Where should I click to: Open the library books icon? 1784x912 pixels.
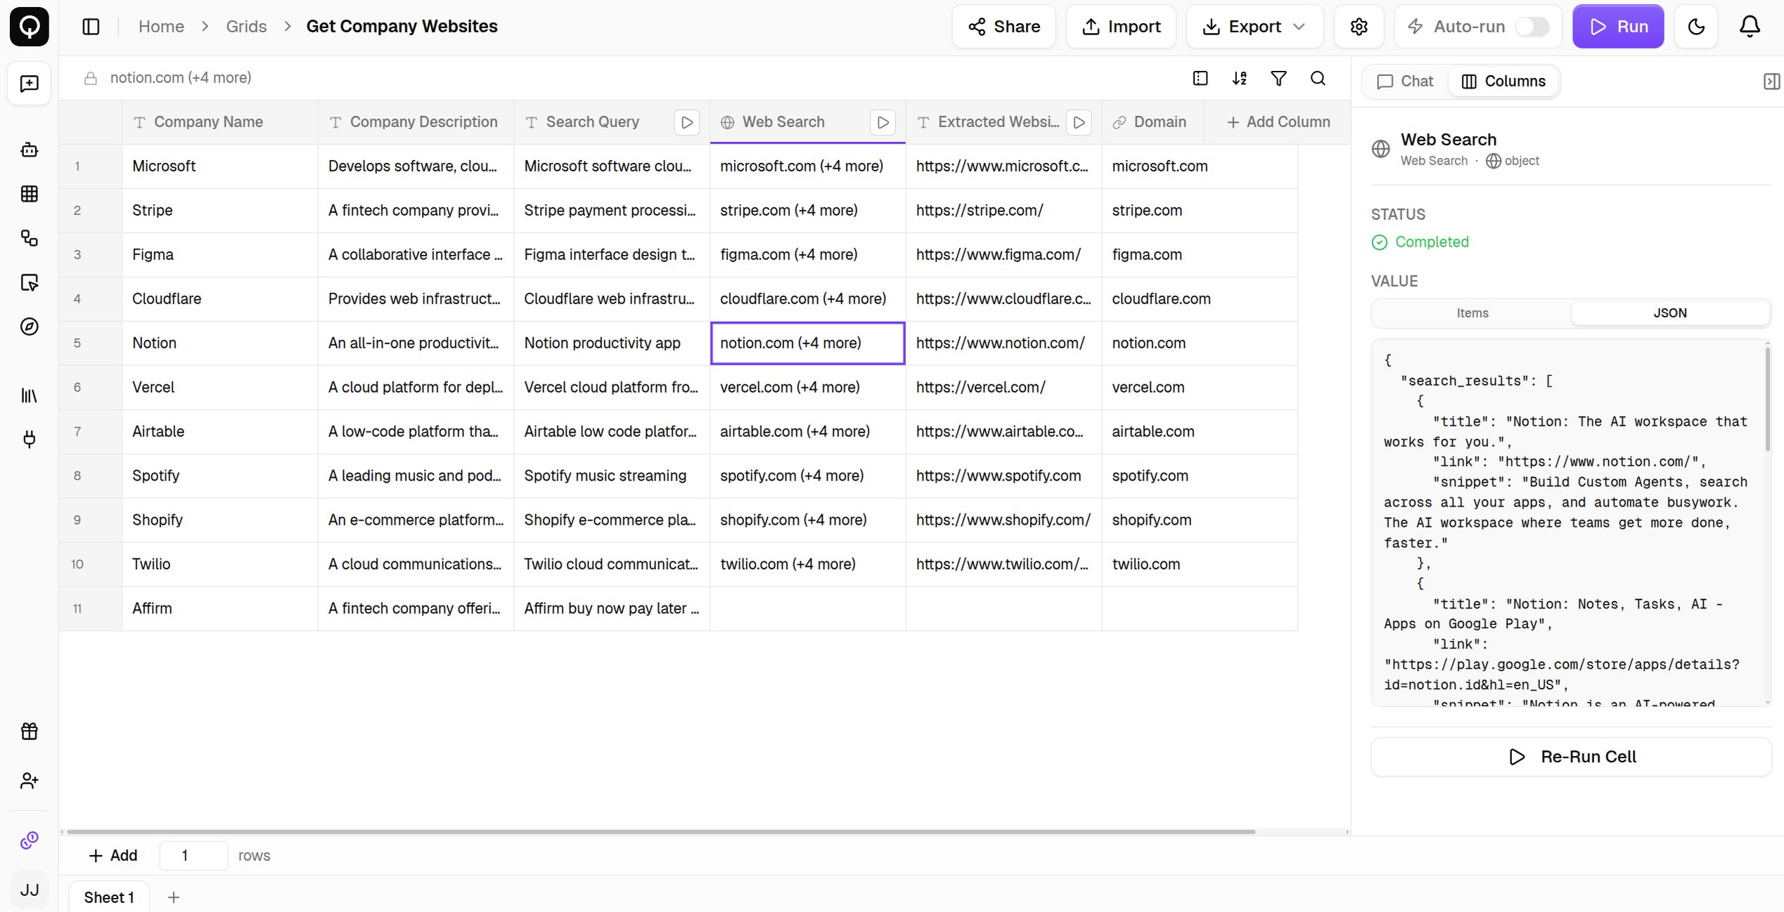(29, 396)
